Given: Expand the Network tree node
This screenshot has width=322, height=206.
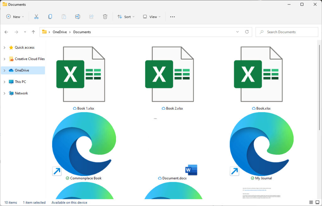Looking at the screenshot, I should 4,93.
